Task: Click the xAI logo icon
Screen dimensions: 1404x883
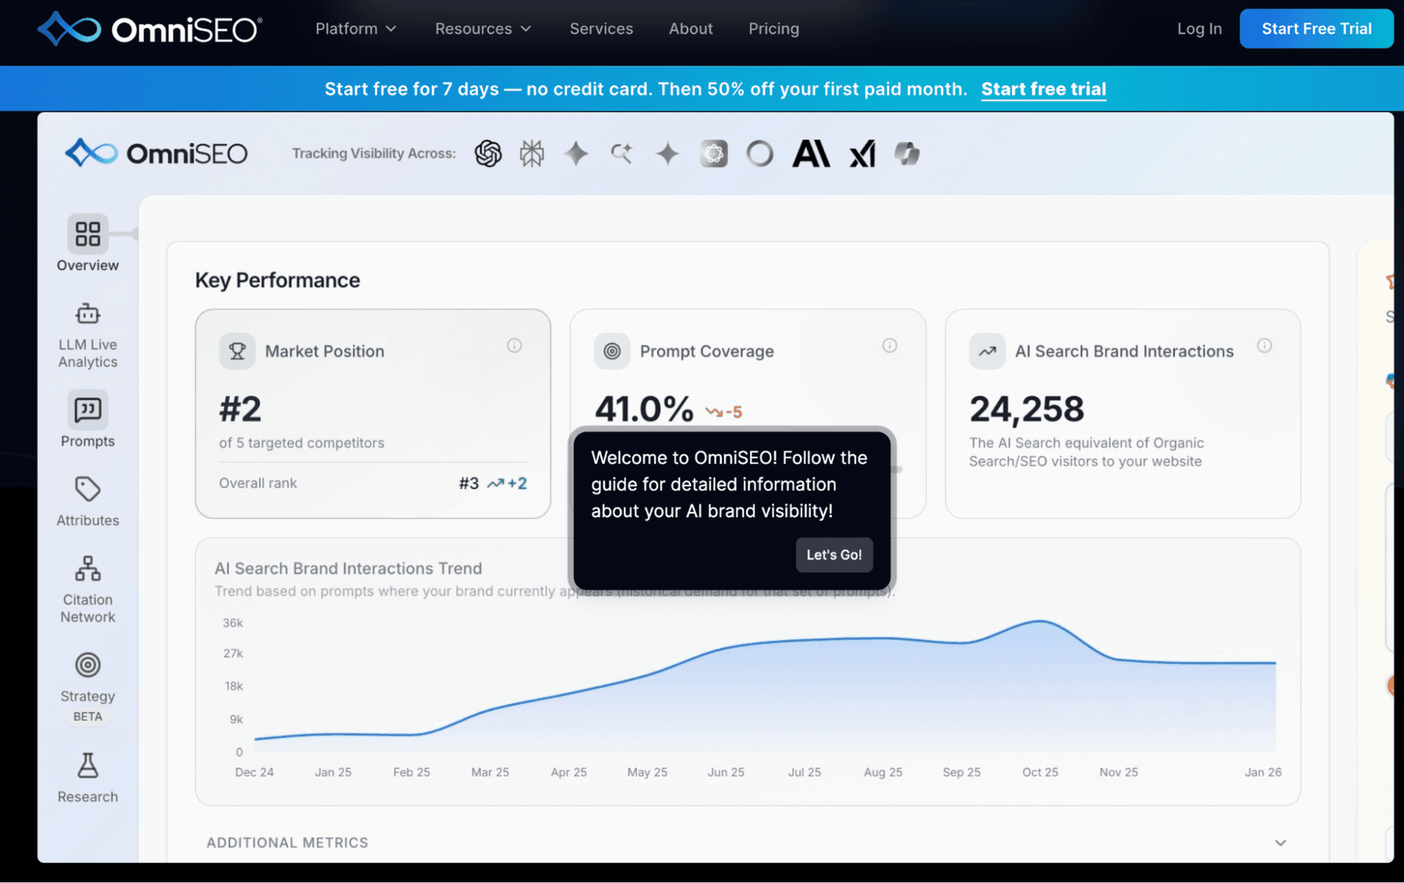Action: [x=862, y=154]
